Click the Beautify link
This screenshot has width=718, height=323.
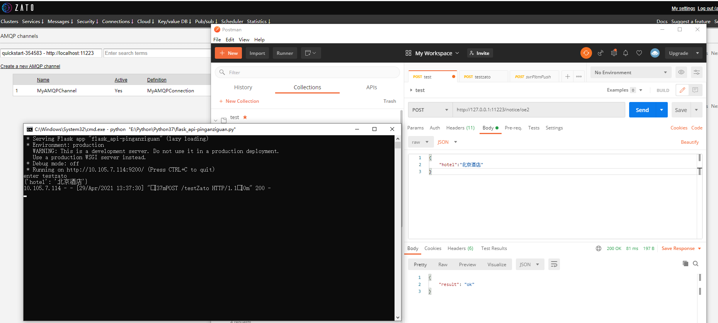coord(689,142)
